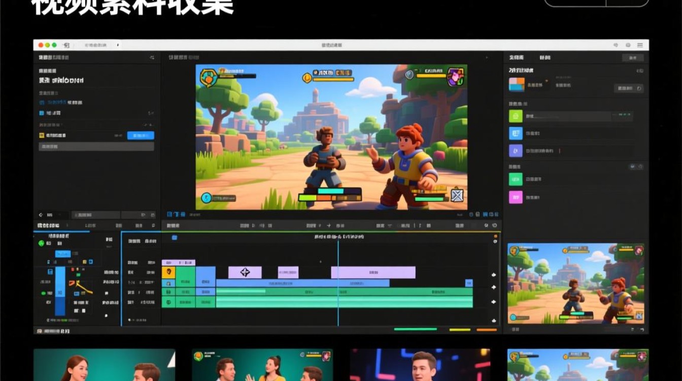Select the small lavender clip in the timeline middle
Image resolution: width=682 pixels, height=381 pixels.
point(288,272)
